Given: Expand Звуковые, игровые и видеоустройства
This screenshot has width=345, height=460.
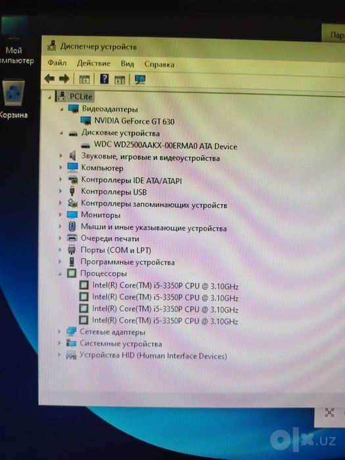Looking at the screenshot, I should (x=61, y=156).
